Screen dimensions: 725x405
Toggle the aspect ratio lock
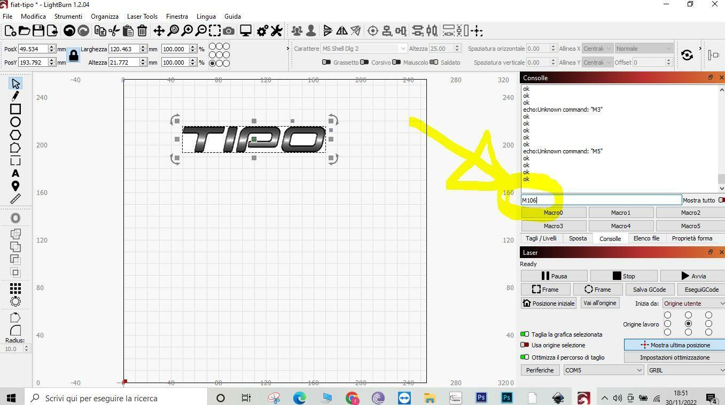pos(74,56)
